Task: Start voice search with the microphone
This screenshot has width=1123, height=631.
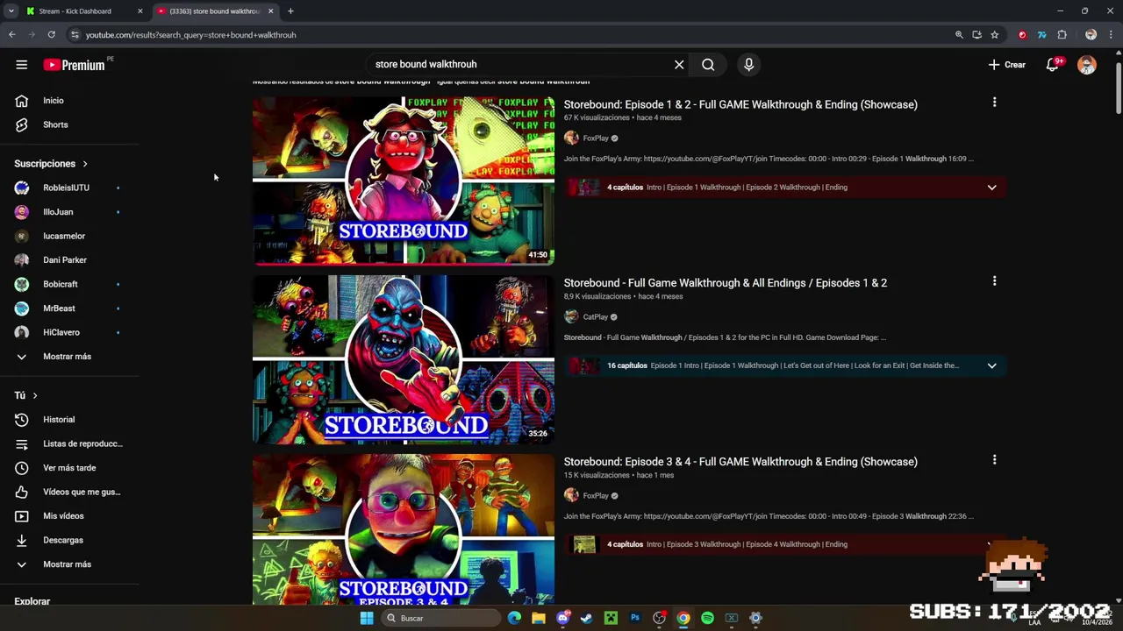Action: 748,65
